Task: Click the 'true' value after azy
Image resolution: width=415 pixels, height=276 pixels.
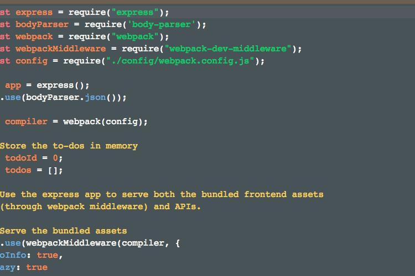Action: click(x=37, y=268)
